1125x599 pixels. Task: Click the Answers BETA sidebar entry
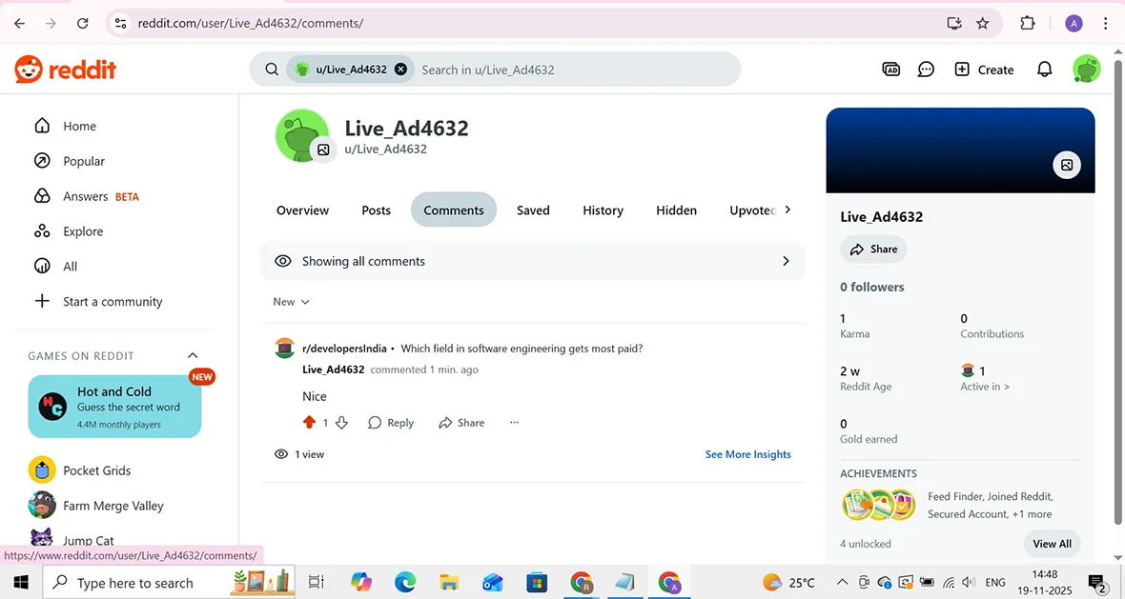click(x=86, y=196)
